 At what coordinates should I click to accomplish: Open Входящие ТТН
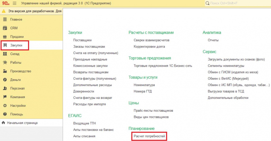pyautogui.click(x=84, y=123)
